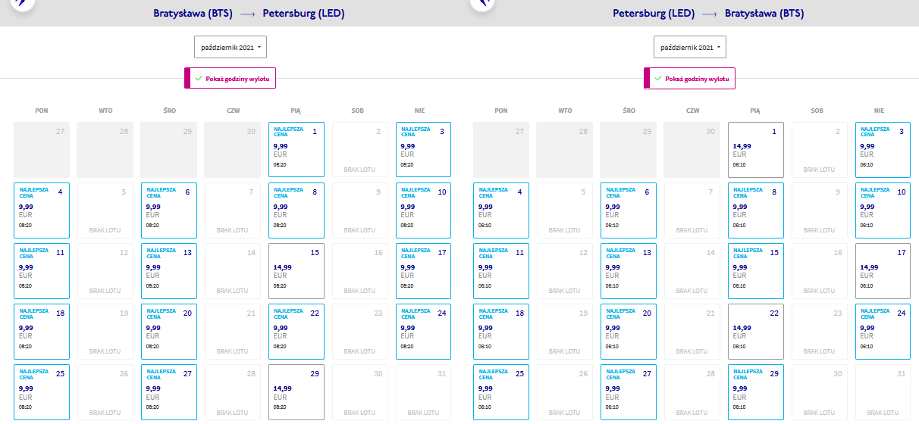Select return October 24 best price flight
Viewport: 919px width, 424px height.
(883, 332)
